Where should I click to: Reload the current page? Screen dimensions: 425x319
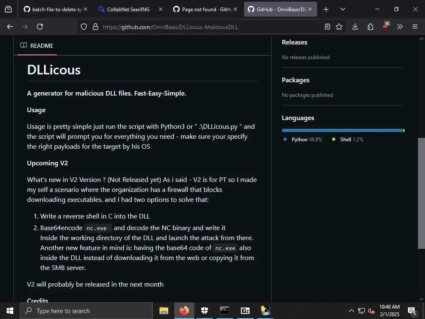40,27
